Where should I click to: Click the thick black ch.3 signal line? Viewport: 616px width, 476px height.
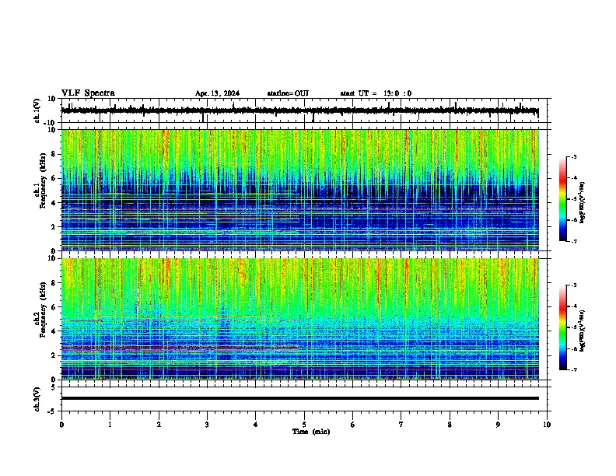[x=300, y=398]
